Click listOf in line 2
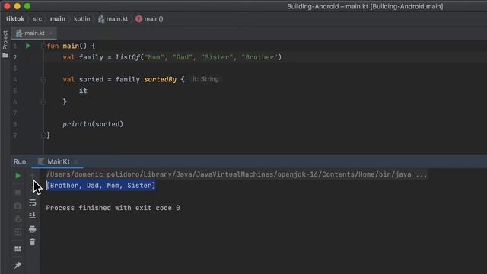Screen dimensions: 487x274 [128, 57]
